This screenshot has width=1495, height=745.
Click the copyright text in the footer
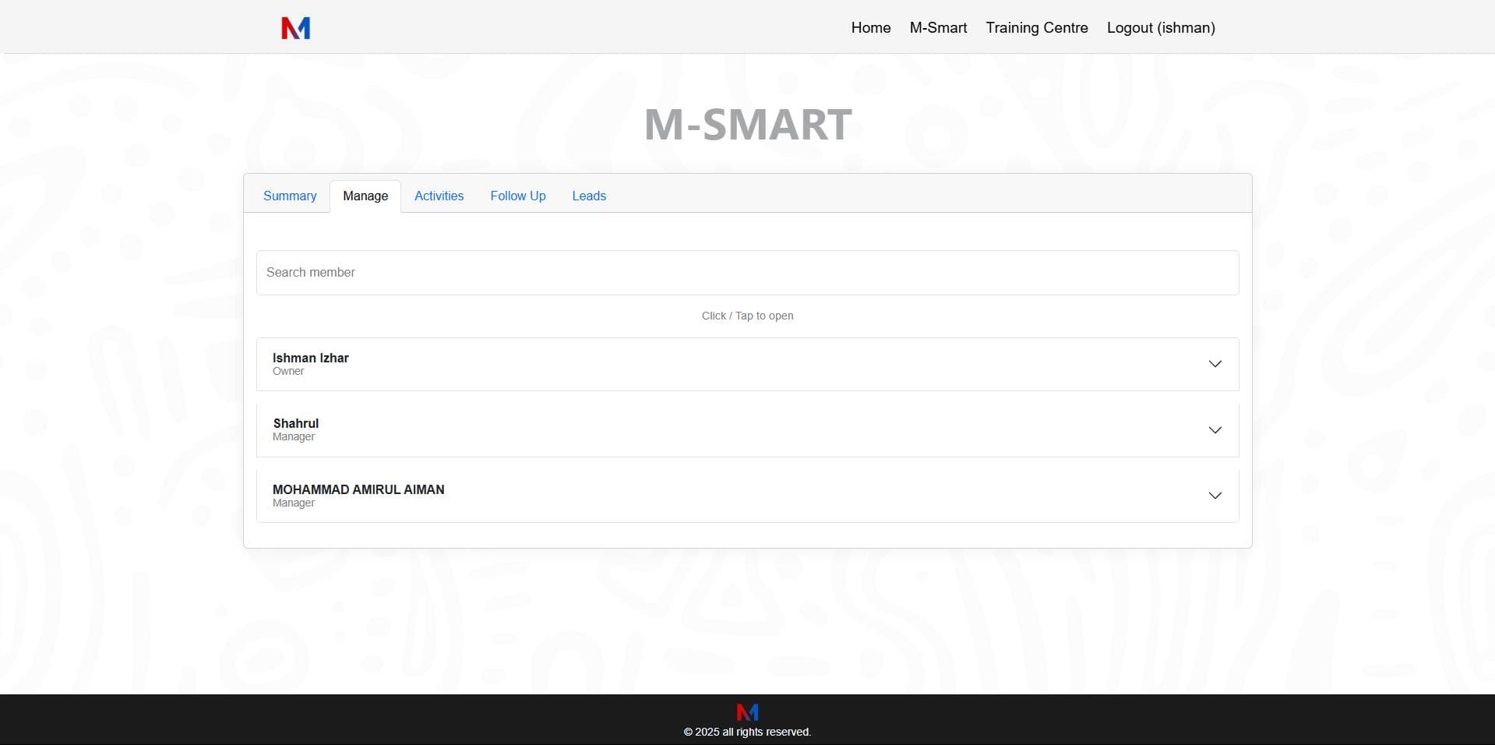click(747, 732)
